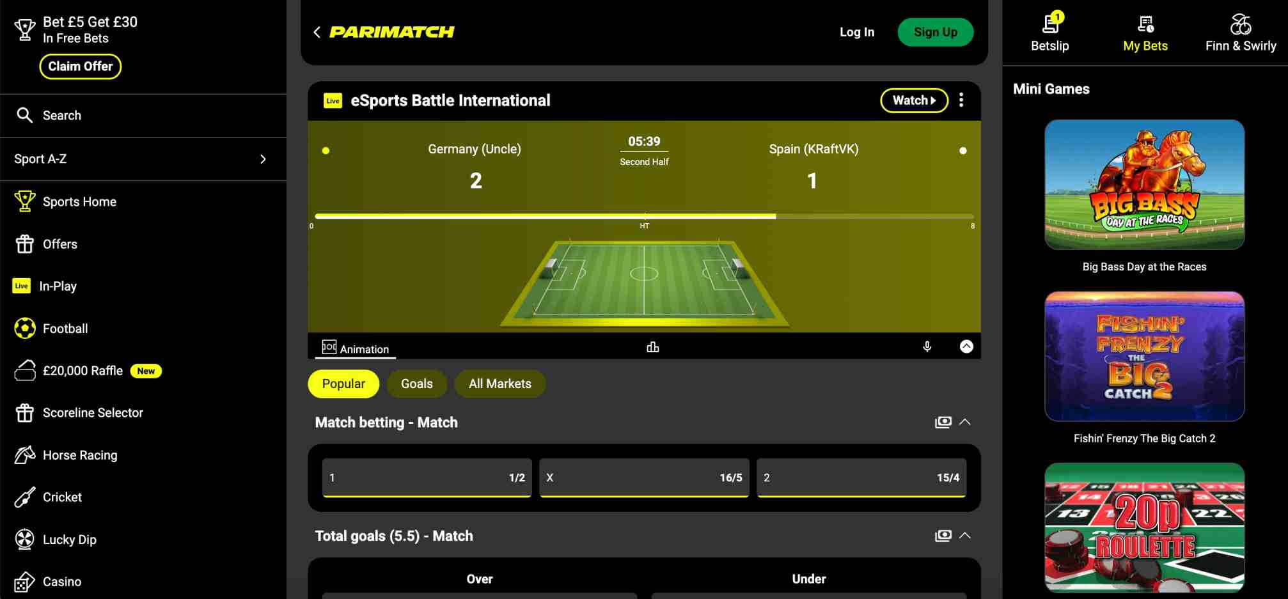1288x599 pixels.
Task: Expand the Sport A-Z chevron
Action: click(263, 159)
